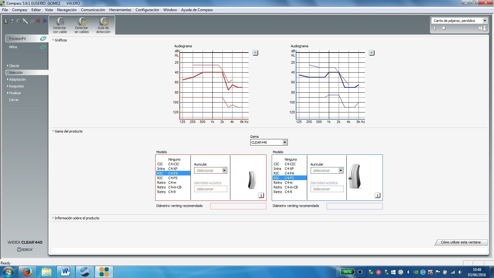The height and width of the screenshot is (278, 494).
Task: Open the blue model's info button
Action: click(378, 195)
